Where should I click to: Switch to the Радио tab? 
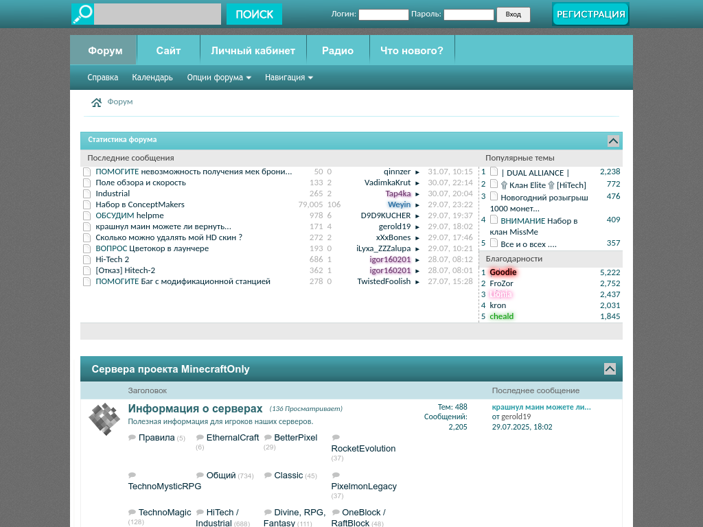[x=338, y=51]
